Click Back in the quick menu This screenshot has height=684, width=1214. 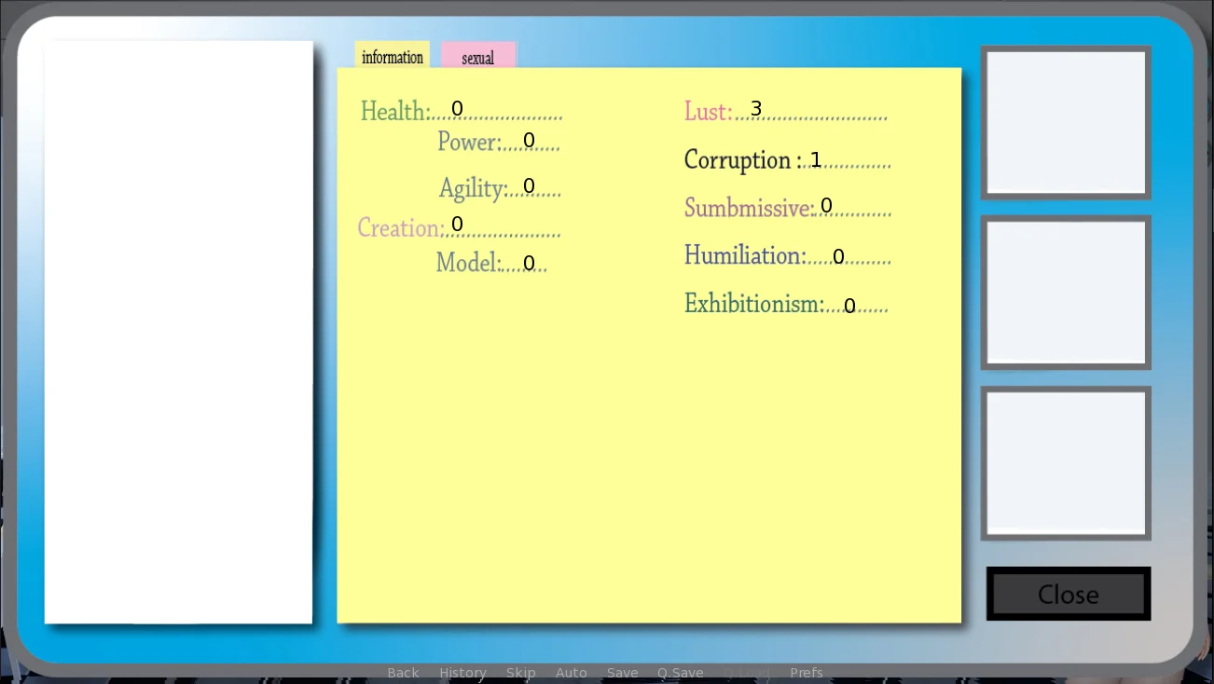(x=403, y=673)
